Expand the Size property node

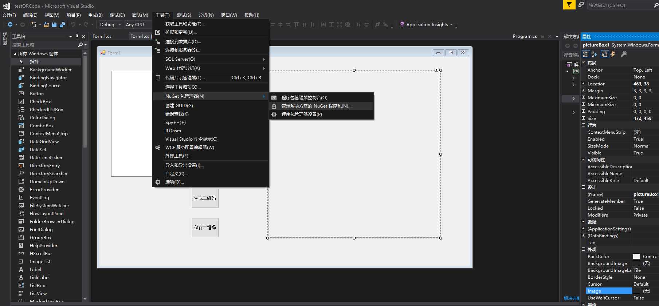583,118
